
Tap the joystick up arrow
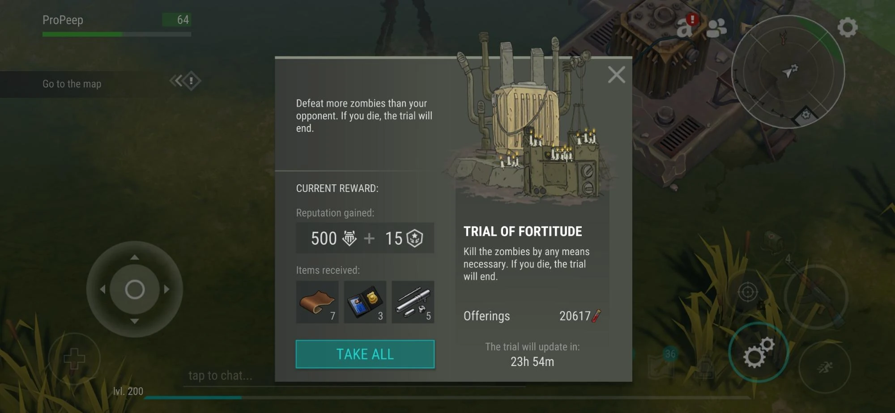click(134, 257)
